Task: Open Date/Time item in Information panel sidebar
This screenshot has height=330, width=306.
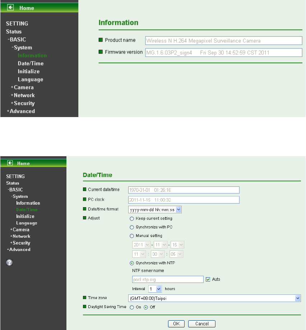Action: pyautogui.click(x=31, y=64)
